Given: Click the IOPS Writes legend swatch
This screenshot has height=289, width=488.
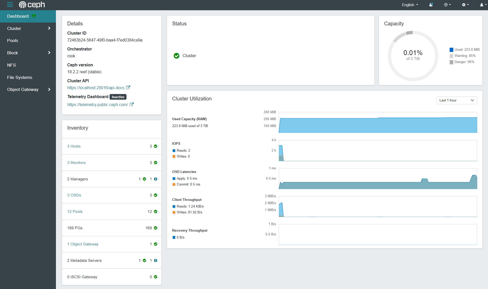Looking at the screenshot, I should [174, 157].
